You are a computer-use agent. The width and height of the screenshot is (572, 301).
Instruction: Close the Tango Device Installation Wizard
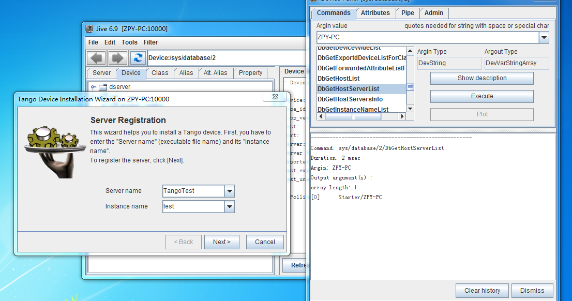tap(276, 97)
